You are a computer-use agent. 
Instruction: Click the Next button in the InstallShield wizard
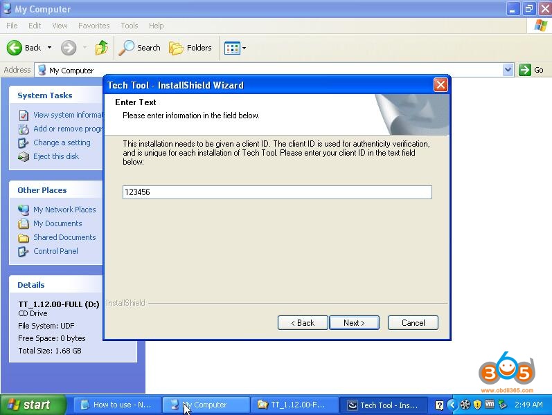[354, 322]
